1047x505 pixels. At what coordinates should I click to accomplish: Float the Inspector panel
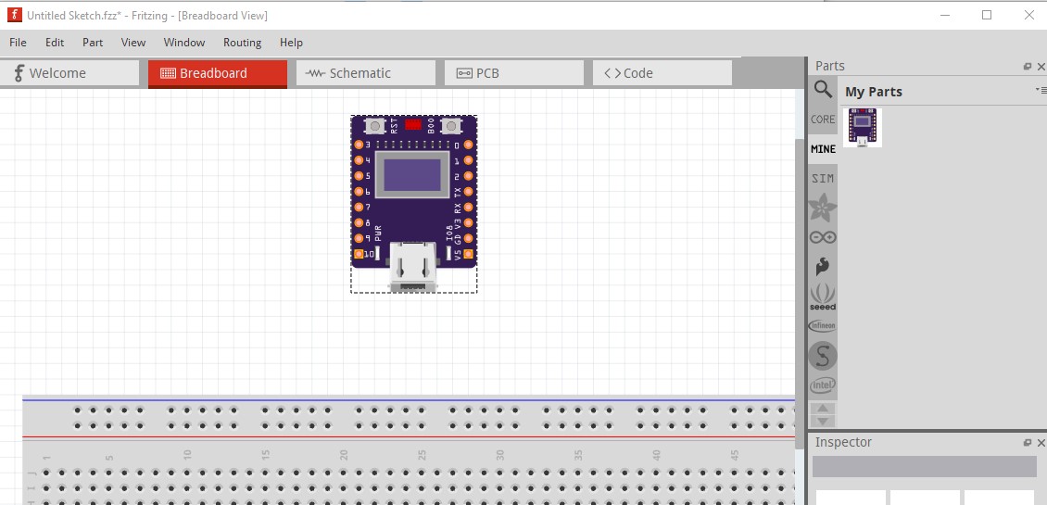pyautogui.click(x=1027, y=443)
